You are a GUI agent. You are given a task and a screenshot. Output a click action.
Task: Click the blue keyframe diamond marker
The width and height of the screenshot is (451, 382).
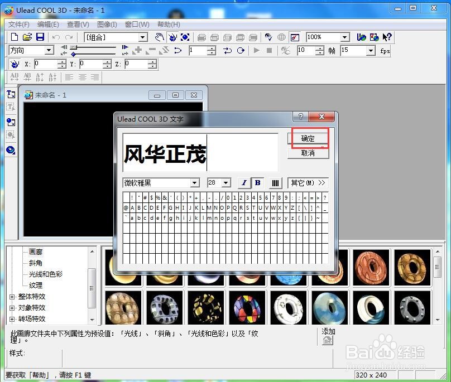[x=74, y=54]
